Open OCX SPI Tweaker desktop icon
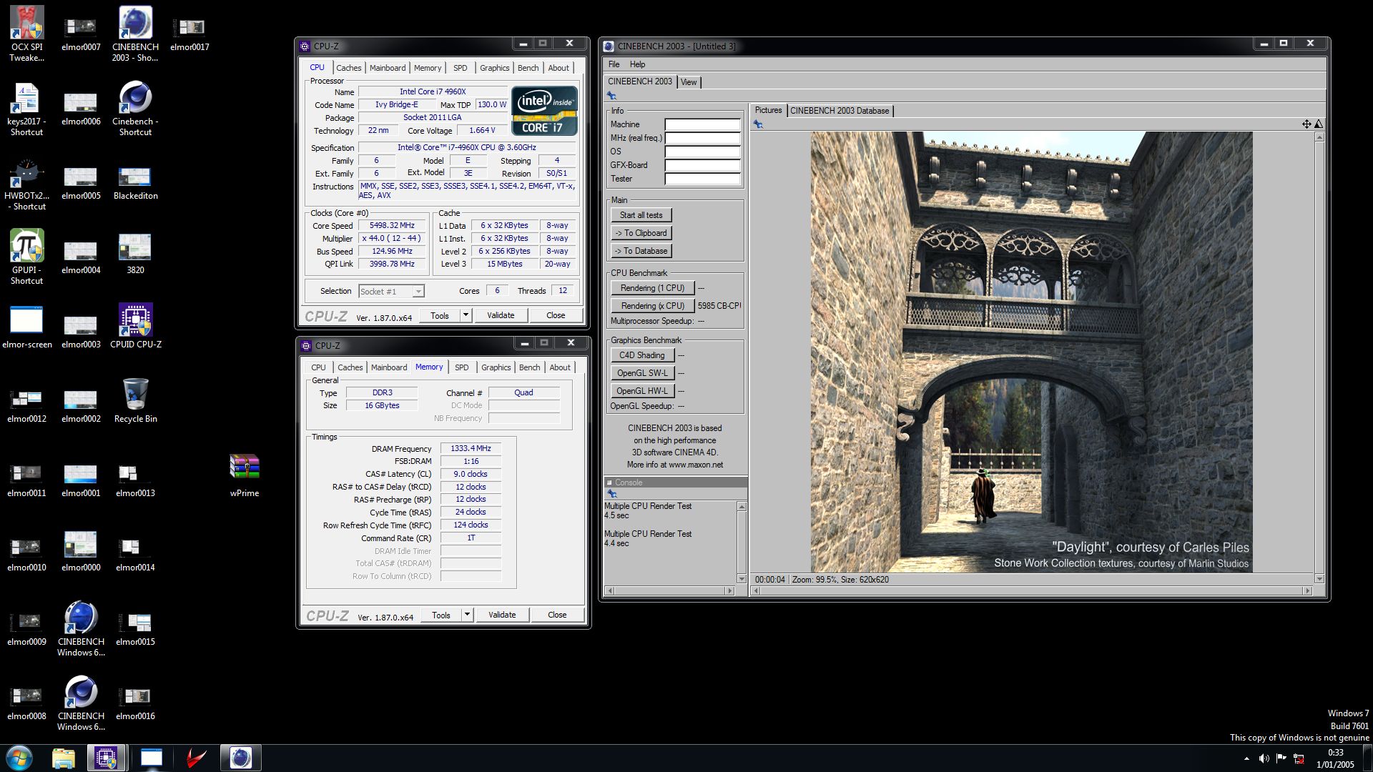The width and height of the screenshot is (1373, 772). (26, 34)
